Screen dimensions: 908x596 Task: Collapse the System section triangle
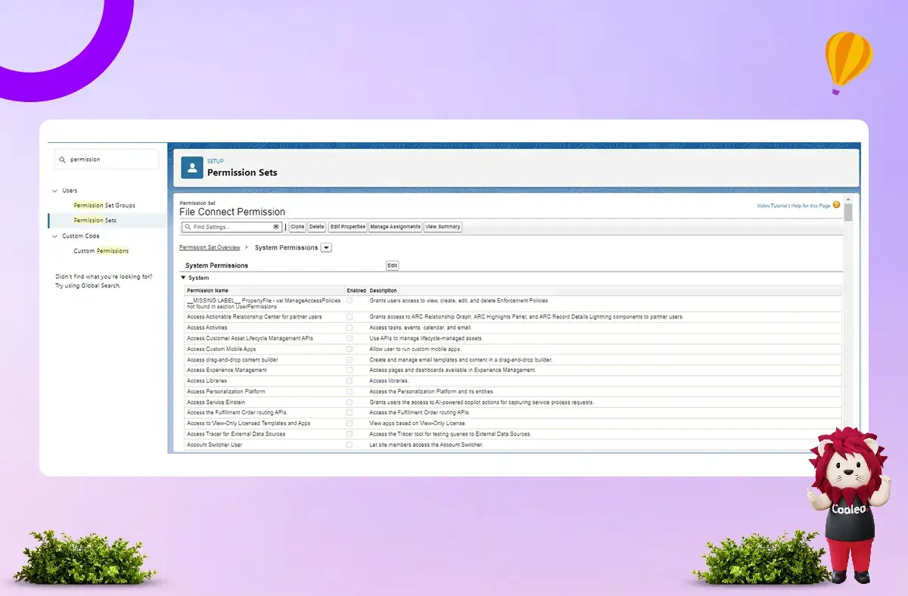pyautogui.click(x=183, y=278)
